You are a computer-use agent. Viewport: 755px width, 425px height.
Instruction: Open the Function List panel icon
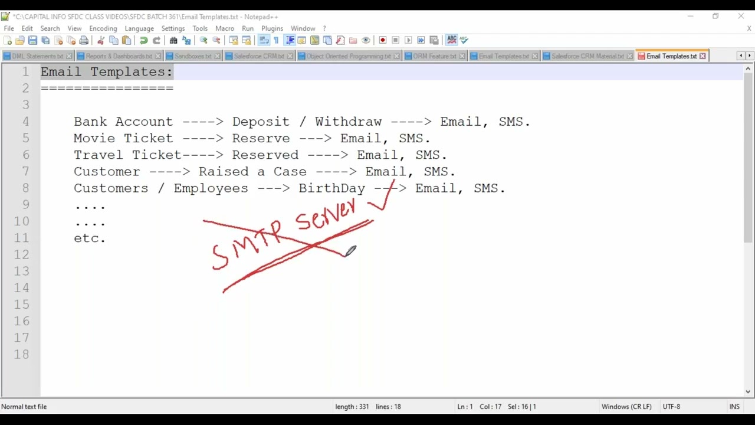(340, 40)
